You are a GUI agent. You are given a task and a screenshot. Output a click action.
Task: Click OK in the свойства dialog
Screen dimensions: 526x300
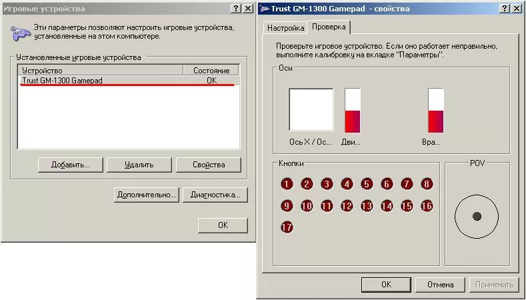386,285
